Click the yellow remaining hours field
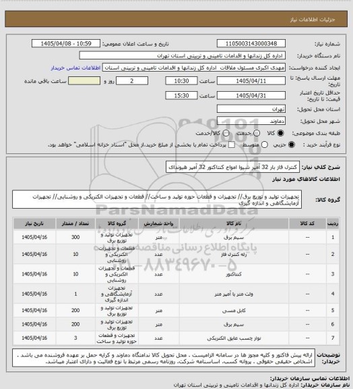Viewport: 353px width, 389px height. [x=84, y=81]
